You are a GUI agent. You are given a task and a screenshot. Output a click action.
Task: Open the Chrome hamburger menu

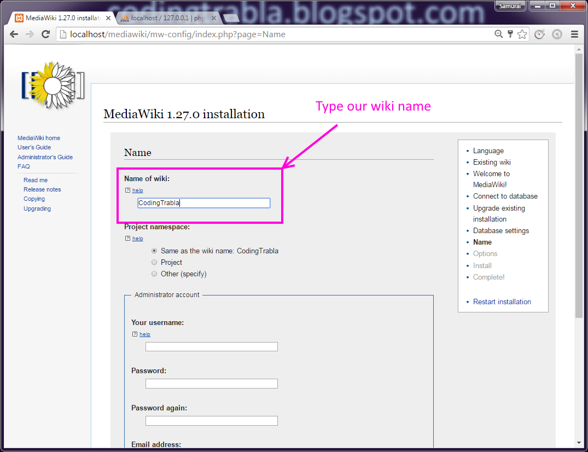[x=574, y=34]
